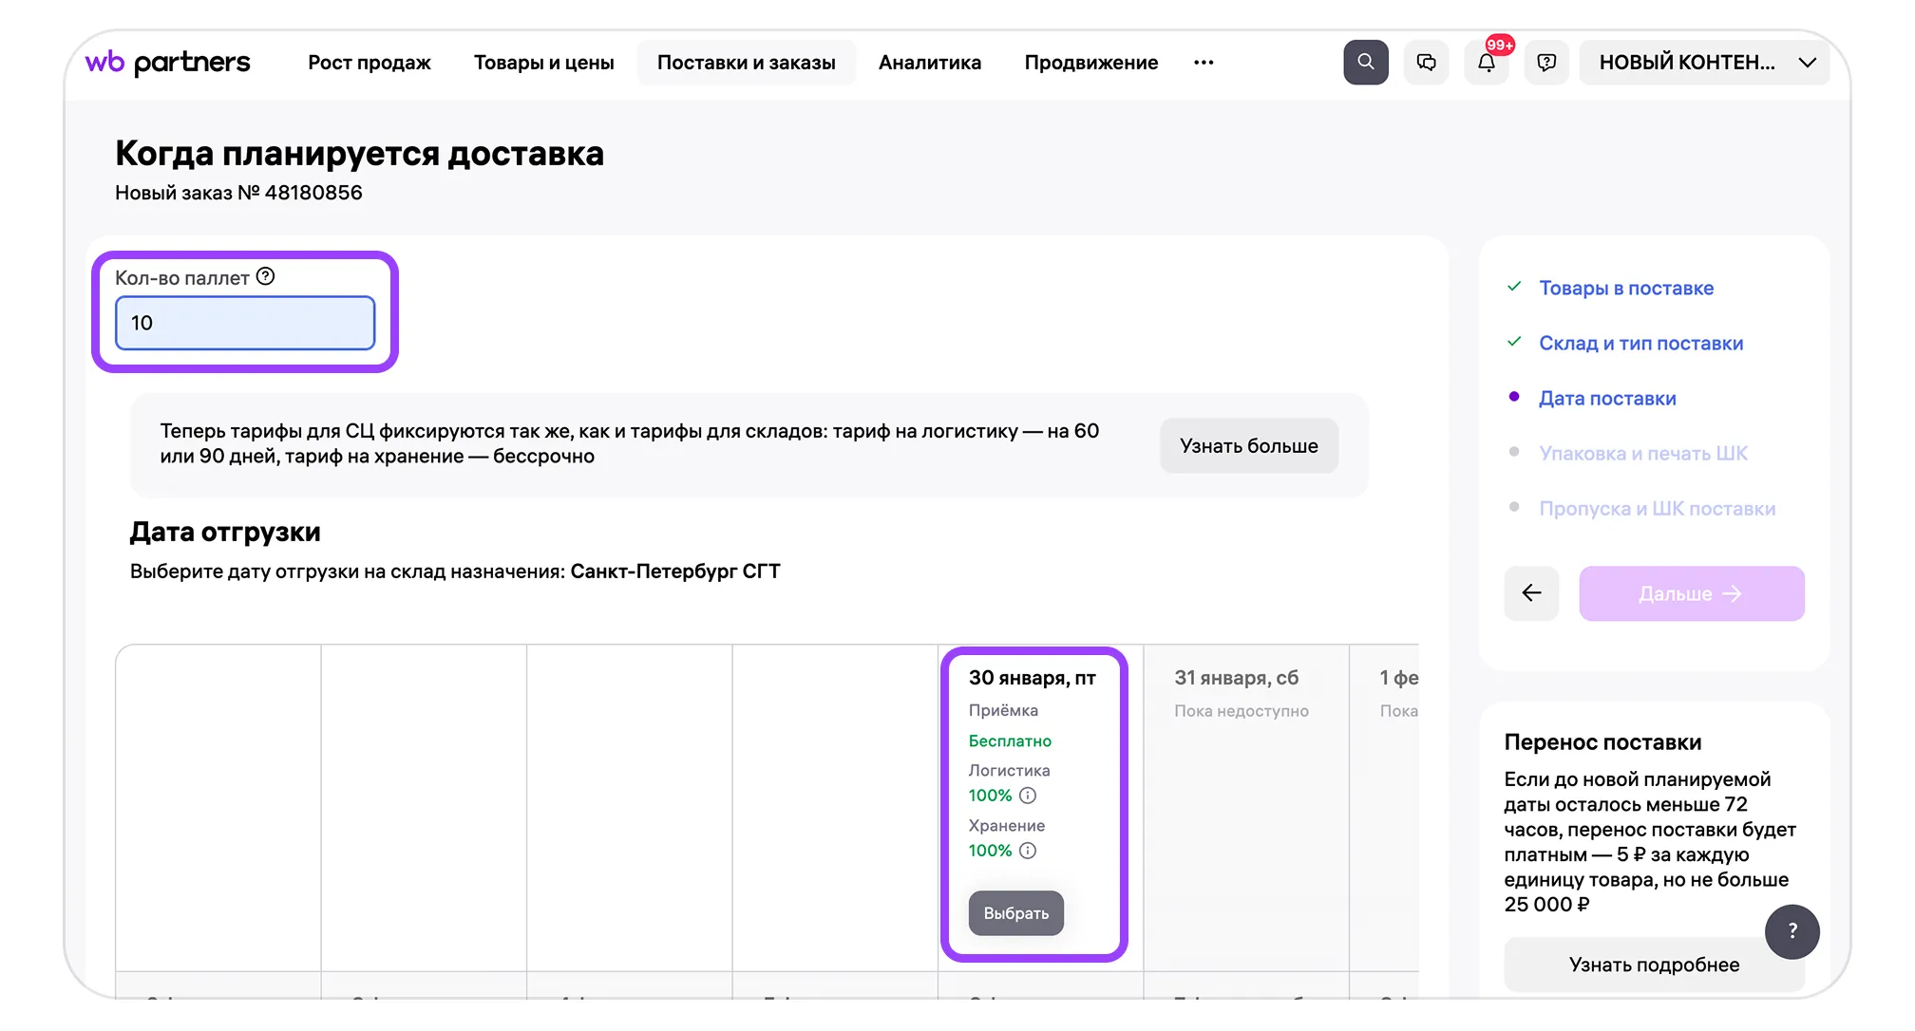
Task: Go to Товары в поставке step
Action: point(1625,288)
